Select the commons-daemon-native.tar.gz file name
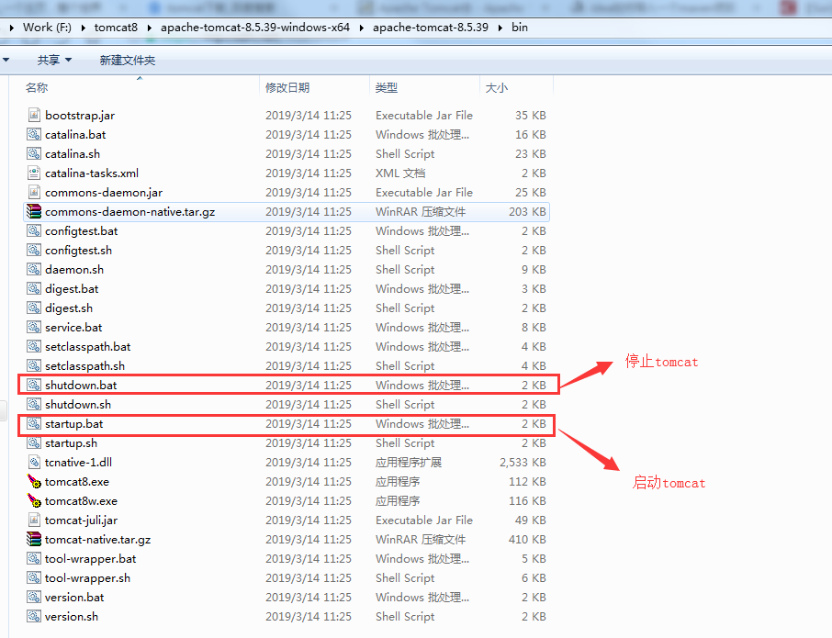Screen dimensions: 832x638 (x=130, y=212)
